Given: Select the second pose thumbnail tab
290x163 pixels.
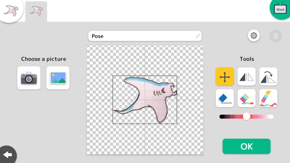Looking at the screenshot, I should [x=36, y=12].
